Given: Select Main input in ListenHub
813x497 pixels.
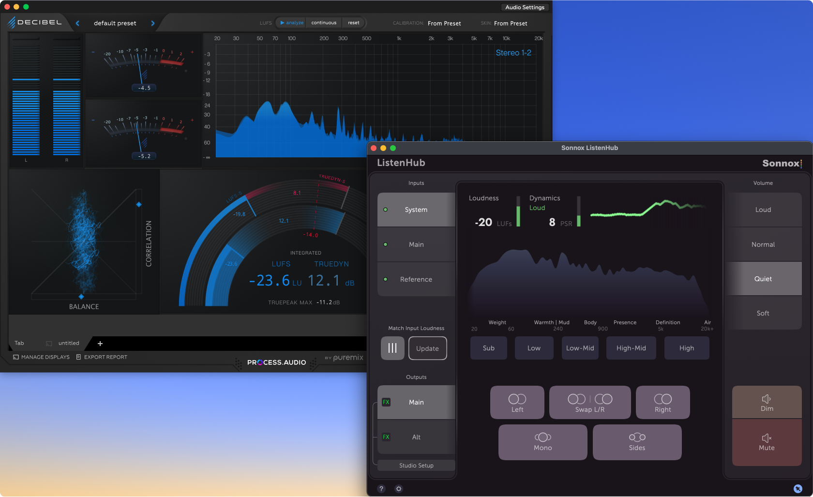Looking at the screenshot, I should [416, 244].
